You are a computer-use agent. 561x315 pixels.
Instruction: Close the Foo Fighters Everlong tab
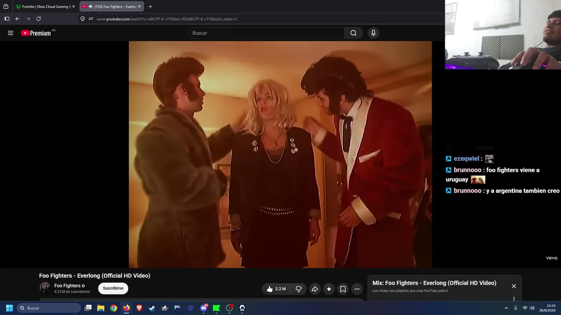coord(139,7)
